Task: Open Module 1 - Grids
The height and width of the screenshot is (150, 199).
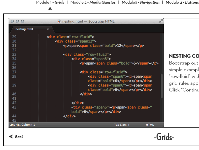Action: (x=50, y=2)
